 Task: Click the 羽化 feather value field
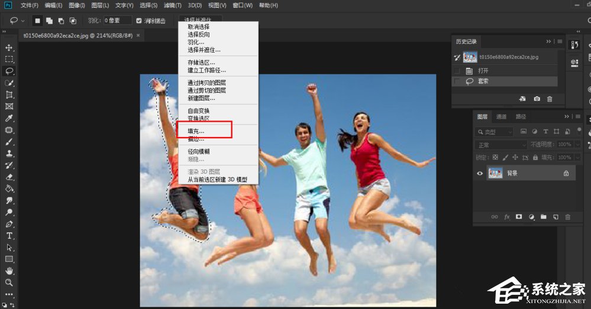point(117,21)
